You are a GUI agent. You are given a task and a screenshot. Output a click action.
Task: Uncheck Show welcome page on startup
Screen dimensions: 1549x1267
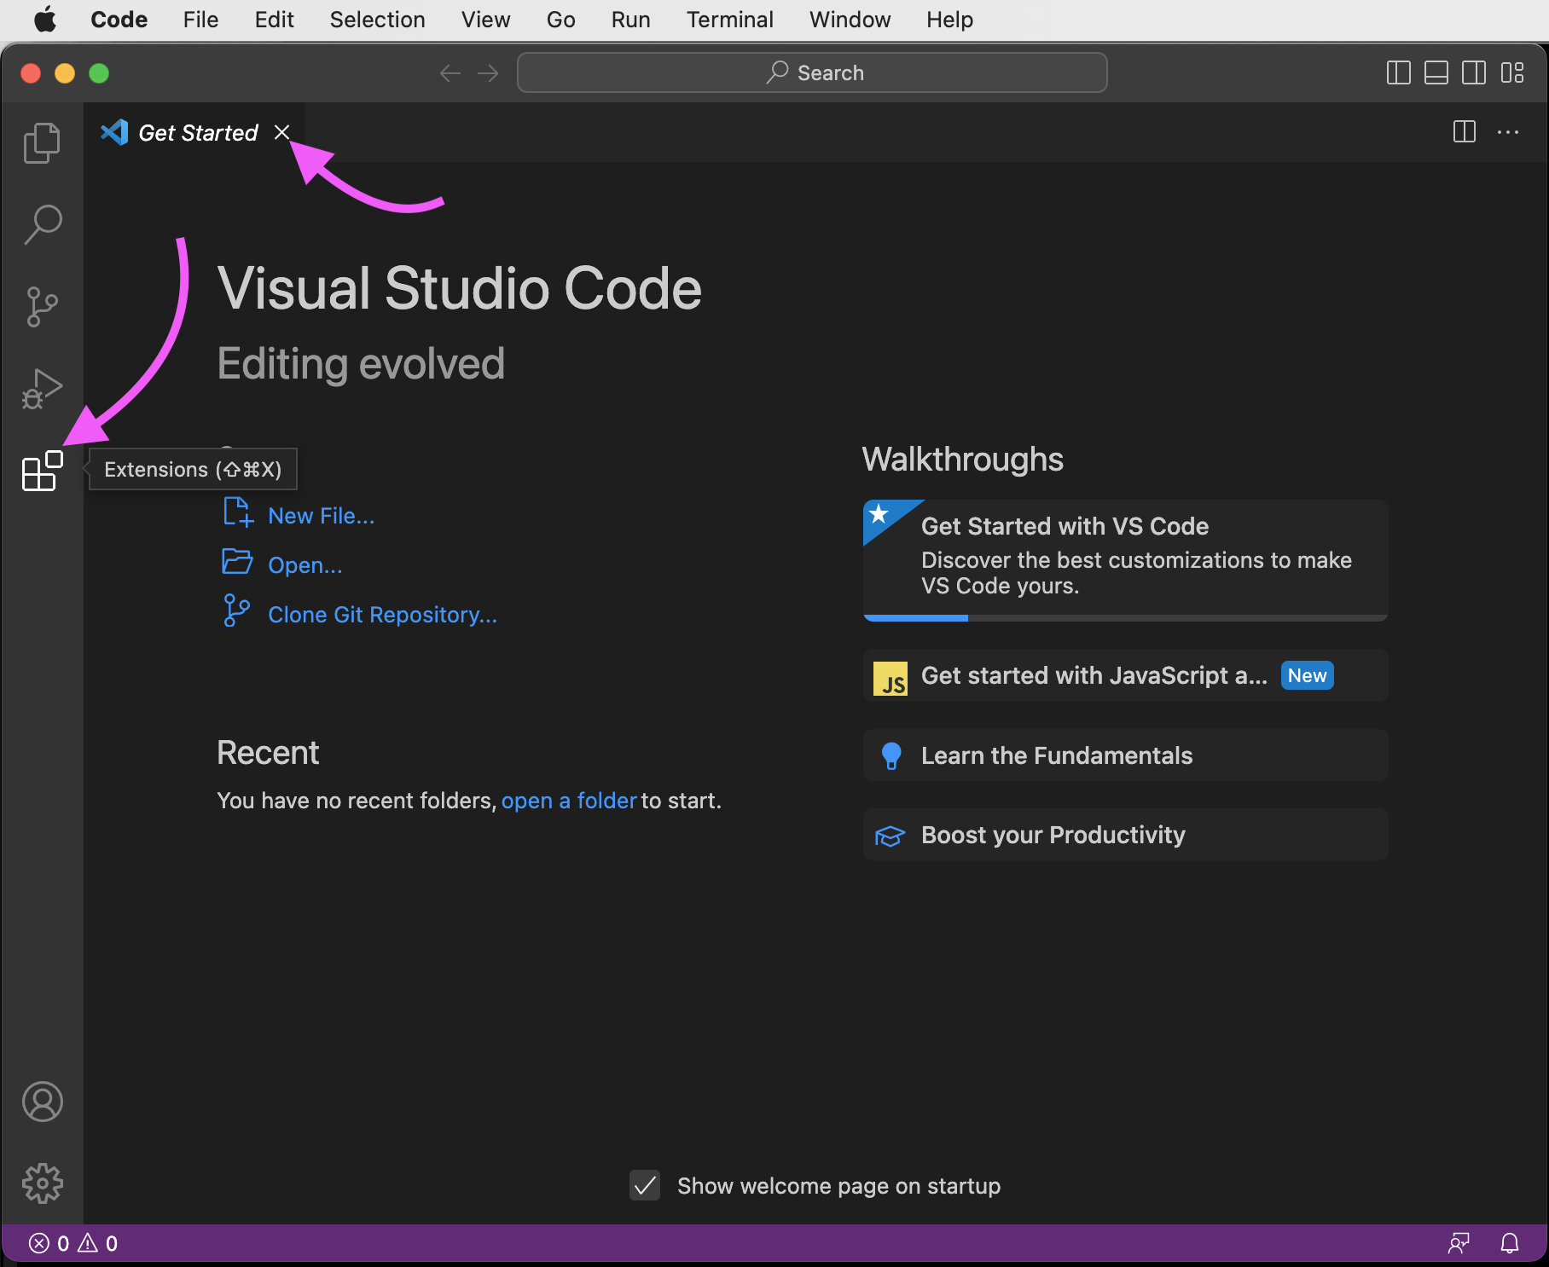645,1185
